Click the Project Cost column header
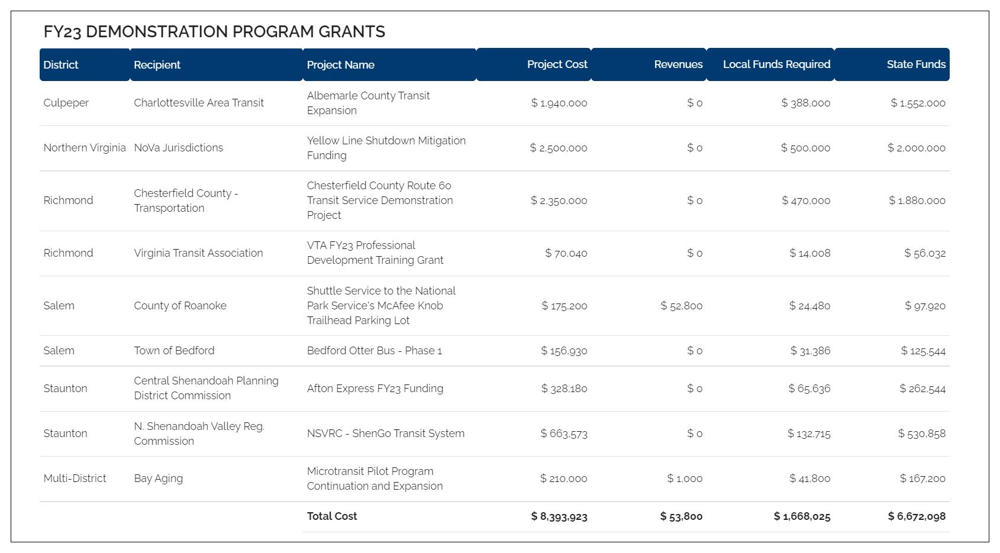 [534, 64]
